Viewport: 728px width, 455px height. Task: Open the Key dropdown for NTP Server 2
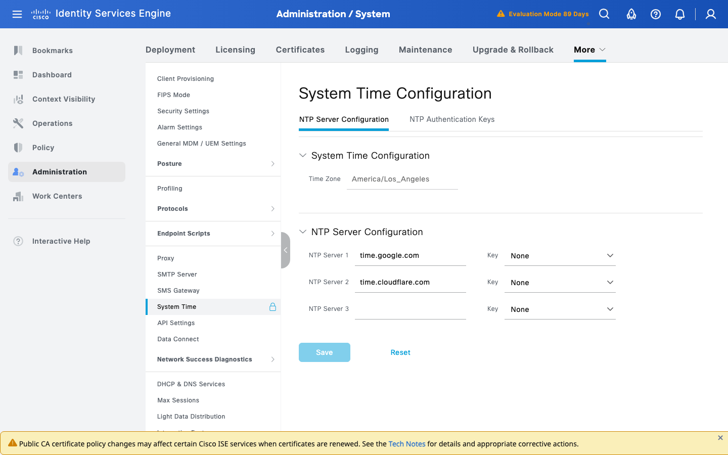[x=560, y=283]
